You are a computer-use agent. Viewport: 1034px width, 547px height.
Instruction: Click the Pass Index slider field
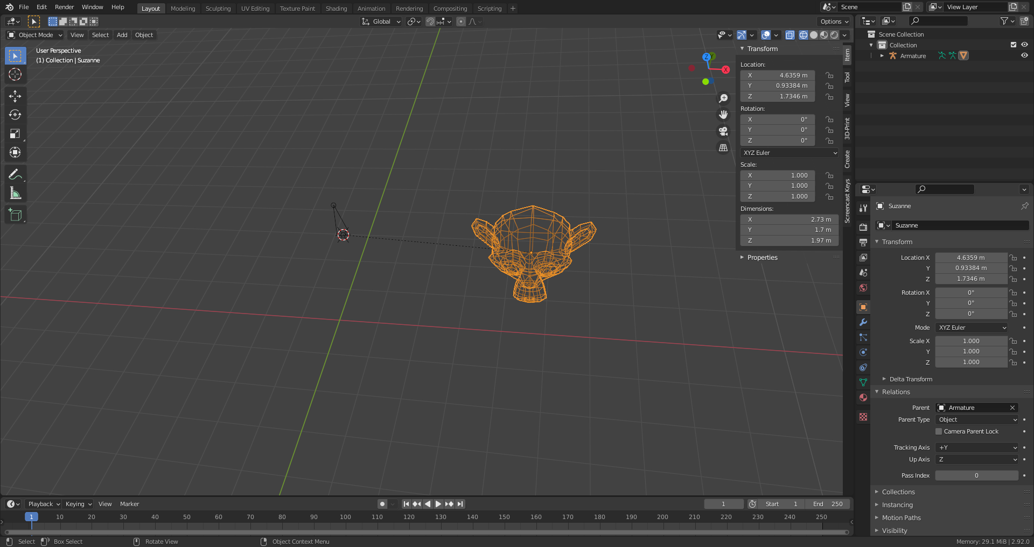click(977, 475)
